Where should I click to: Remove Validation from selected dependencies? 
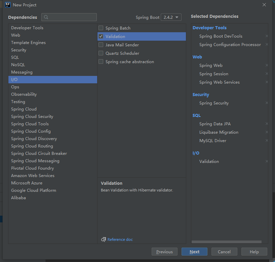coord(267,162)
